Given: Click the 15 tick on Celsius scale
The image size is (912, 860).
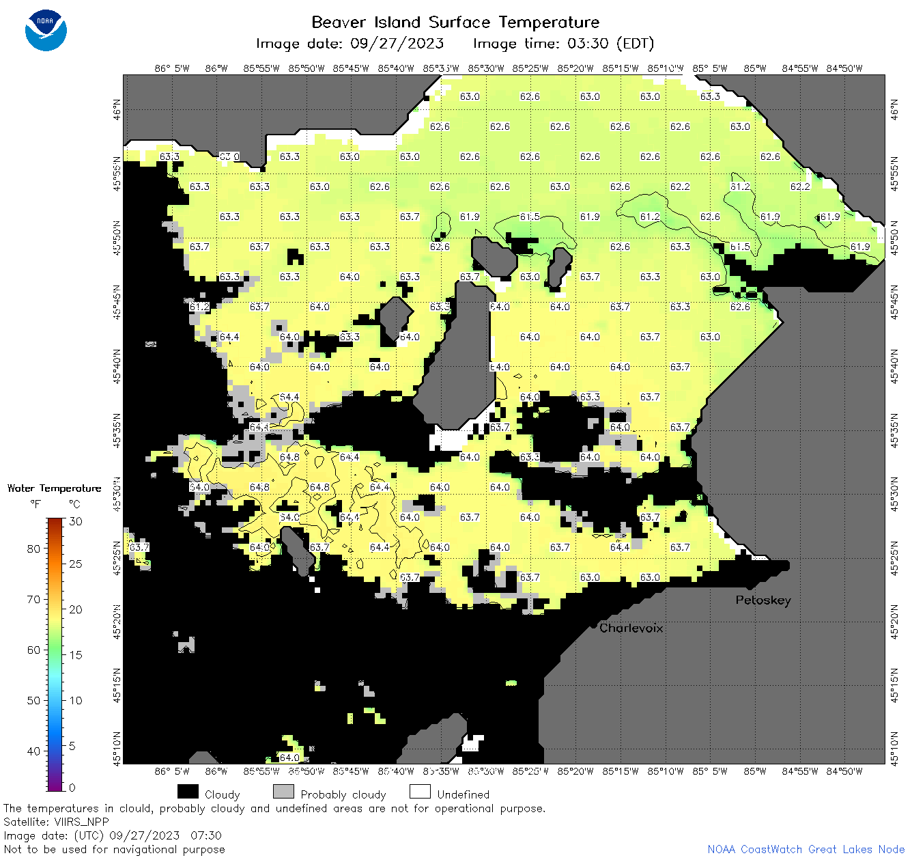Looking at the screenshot, I should pyautogui.click(x=76, y=655).
